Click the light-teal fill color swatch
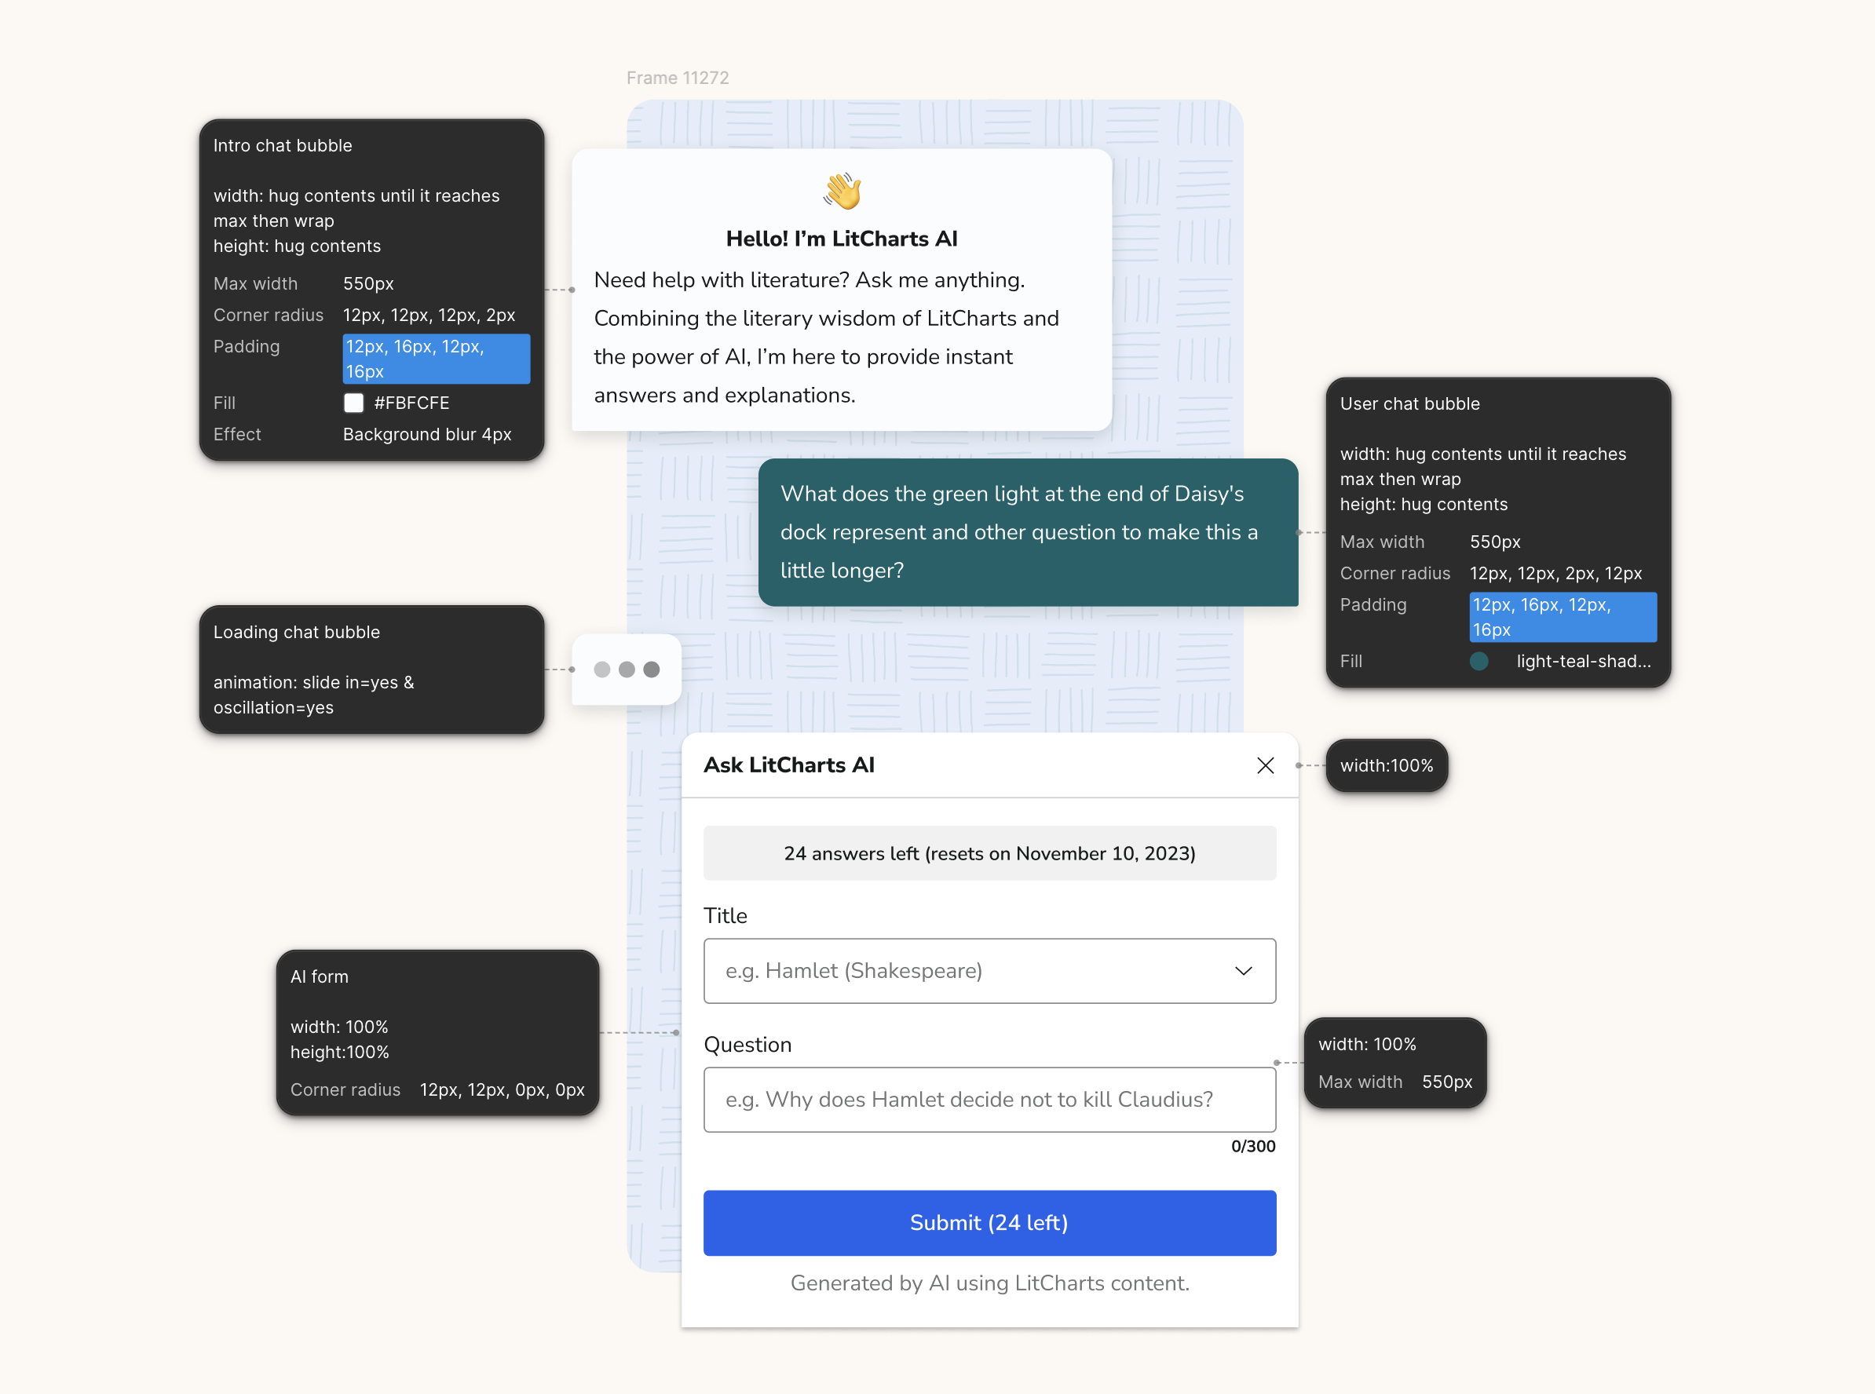Screen dimensions: 1875x1394 1479,662
